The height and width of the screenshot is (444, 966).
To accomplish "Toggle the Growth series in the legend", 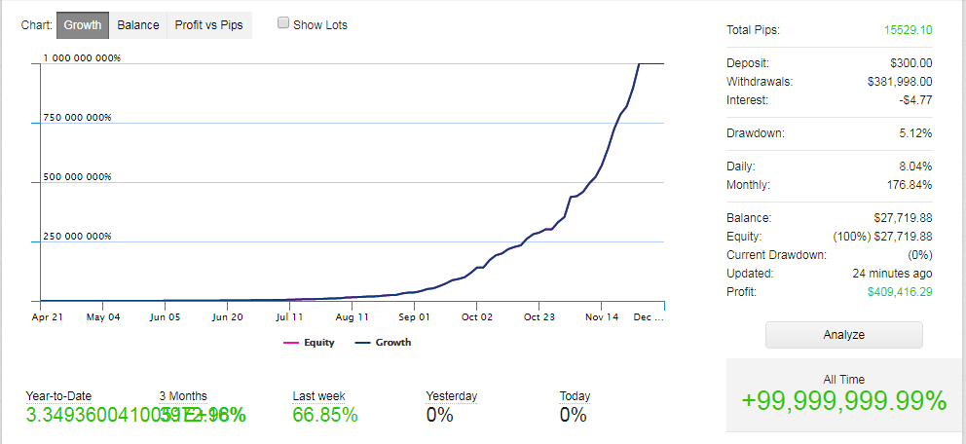I will 392,343.
